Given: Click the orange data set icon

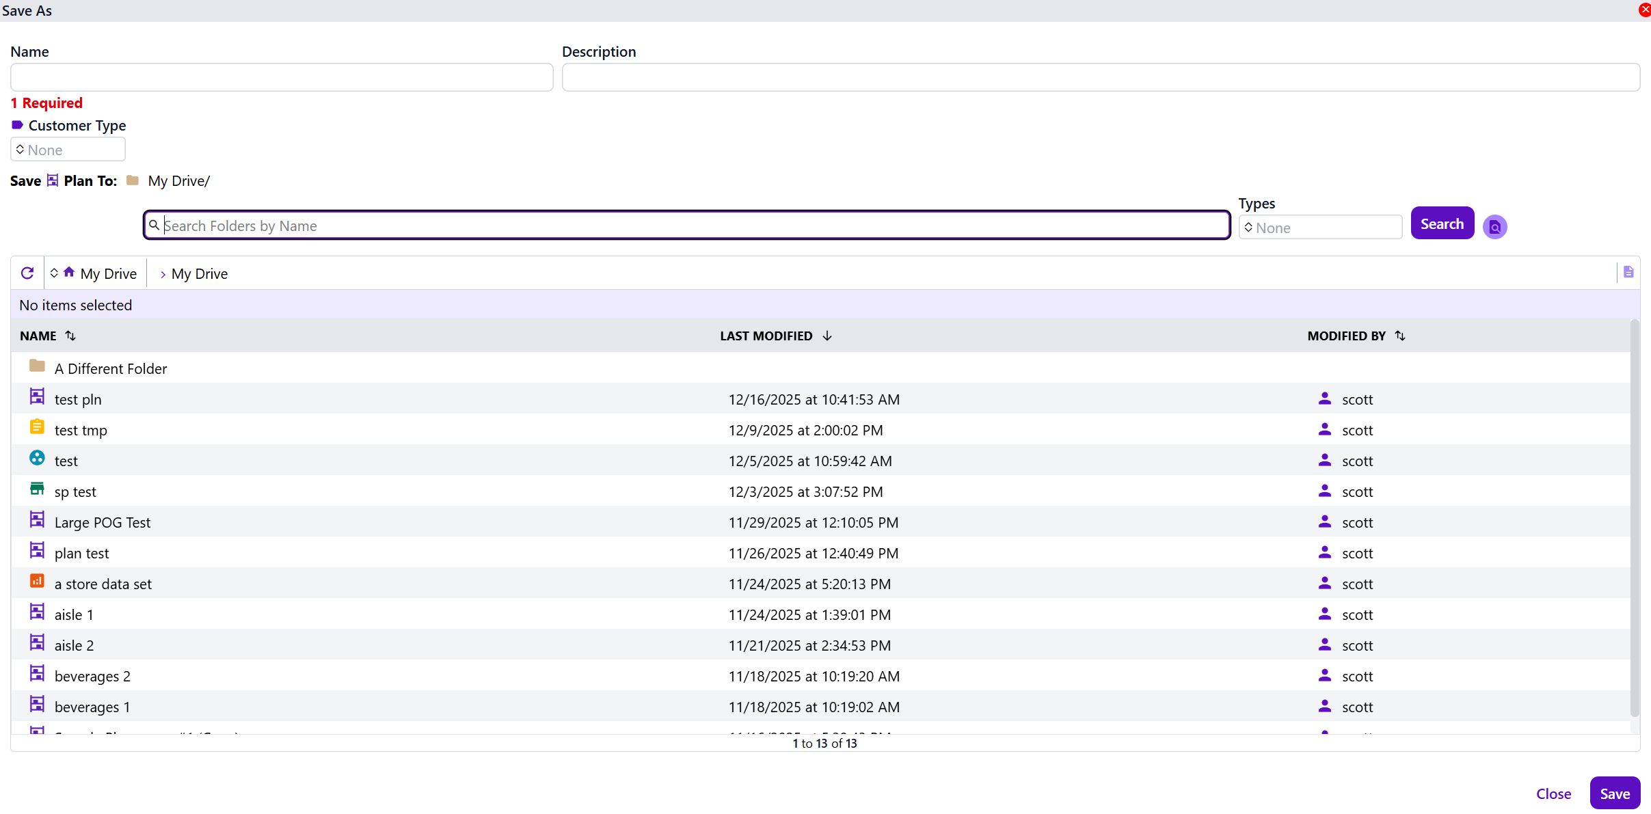Looking at the screenshot, I should coord(37,582).
